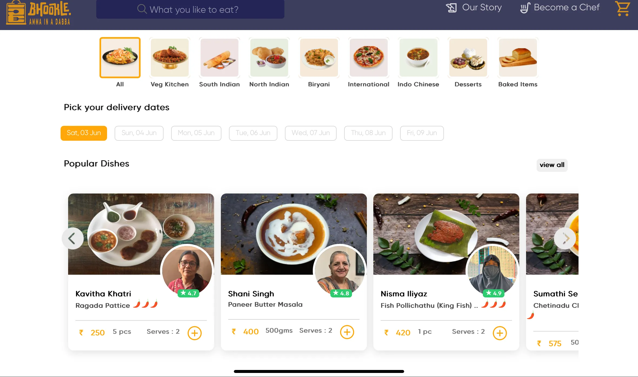Image resolution: width=638 pixels, height=377 pixels.
Task: Click the next carousel arrow button
Action: click(x=565, y=238)
